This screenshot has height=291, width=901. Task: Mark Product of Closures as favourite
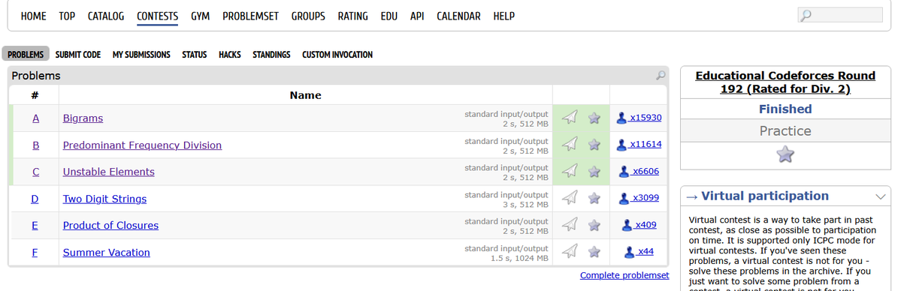click(x=594, y=224)
